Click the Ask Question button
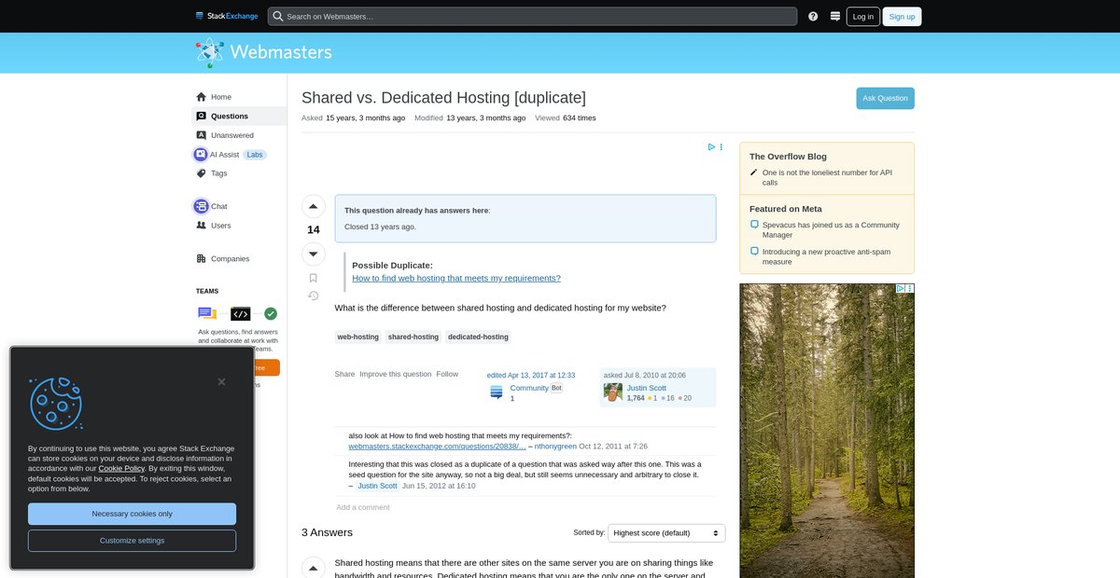This screenshot has width=1120, height=578. tap(885, 98)
